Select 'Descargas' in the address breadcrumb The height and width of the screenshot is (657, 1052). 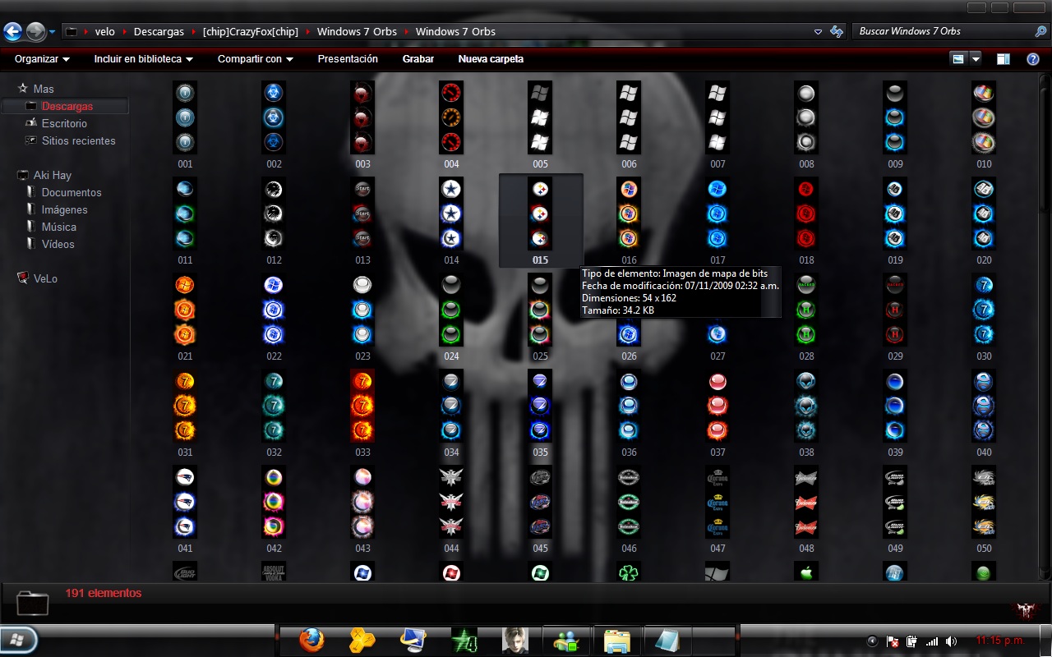(159, 32)
